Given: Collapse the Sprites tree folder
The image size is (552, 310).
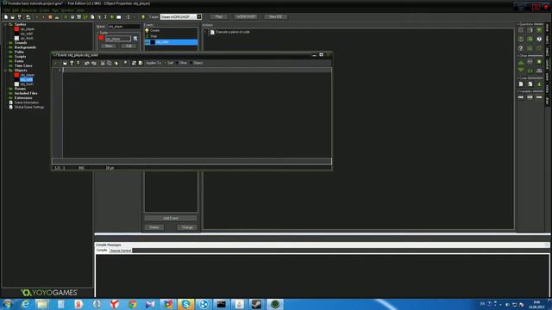Looking at the screenshot, I should [x=5, y=25].
